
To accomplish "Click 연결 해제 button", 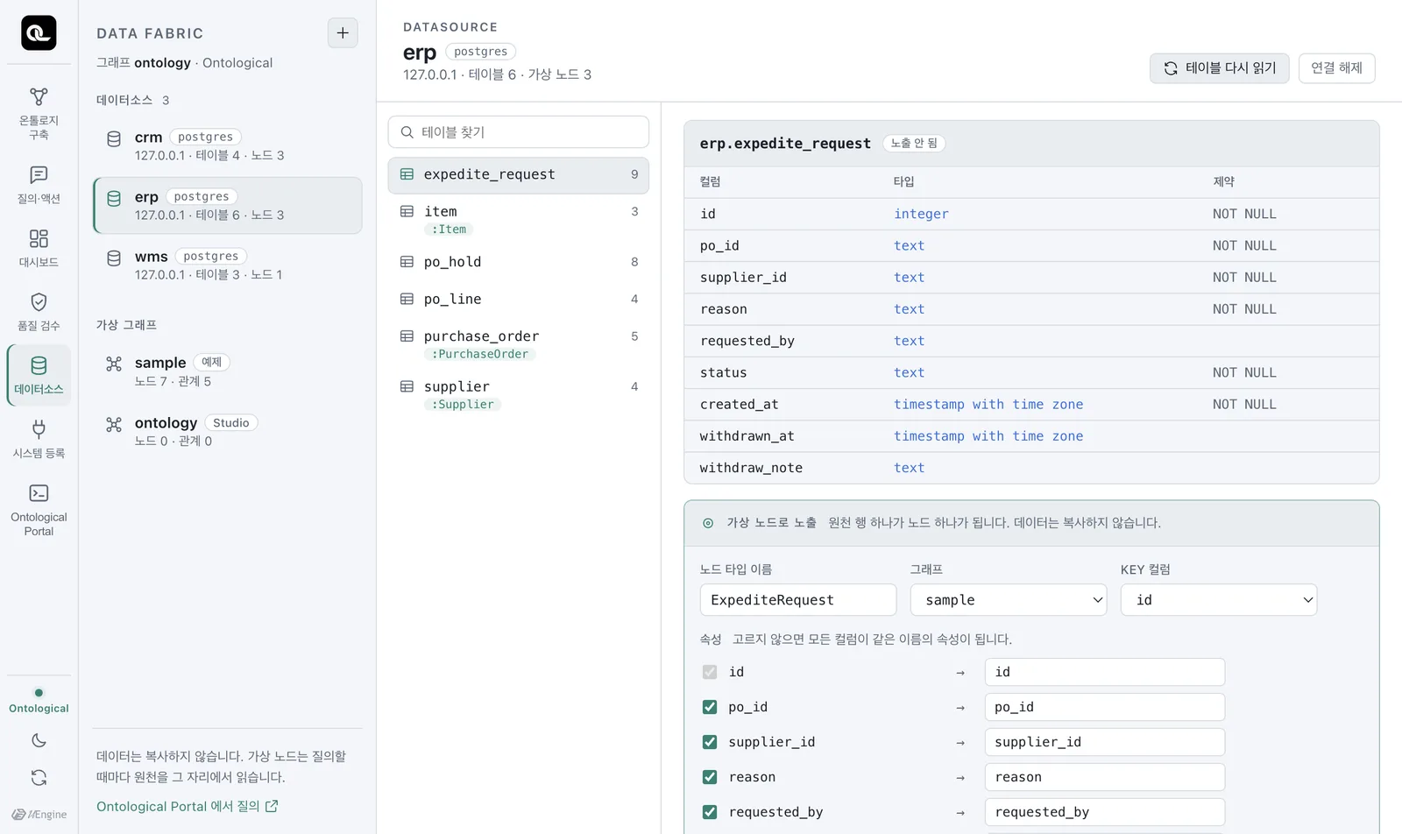I will click(x=1336, y=68).
